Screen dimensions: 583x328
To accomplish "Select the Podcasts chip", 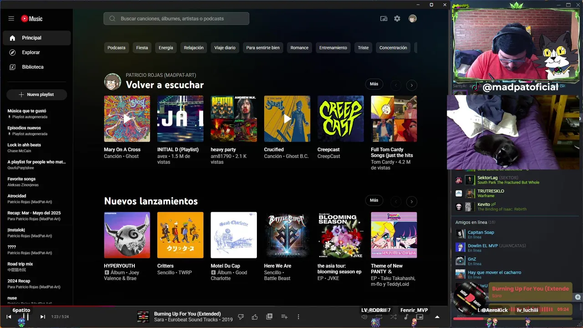I will coord(117,48).
